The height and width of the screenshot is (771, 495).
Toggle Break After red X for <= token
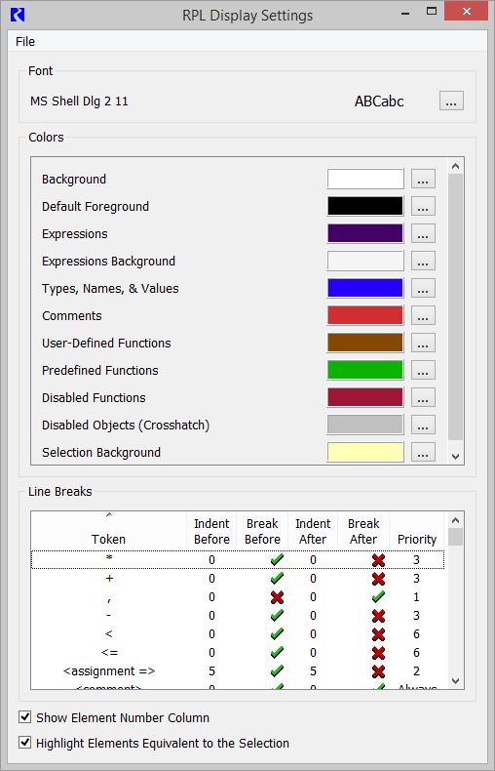378,653
